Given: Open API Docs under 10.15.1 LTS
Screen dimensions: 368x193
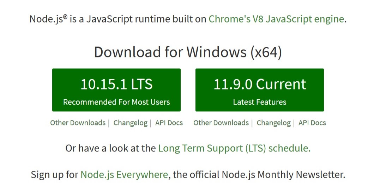Looking at the screenshot, I should (x=169, y=123).
